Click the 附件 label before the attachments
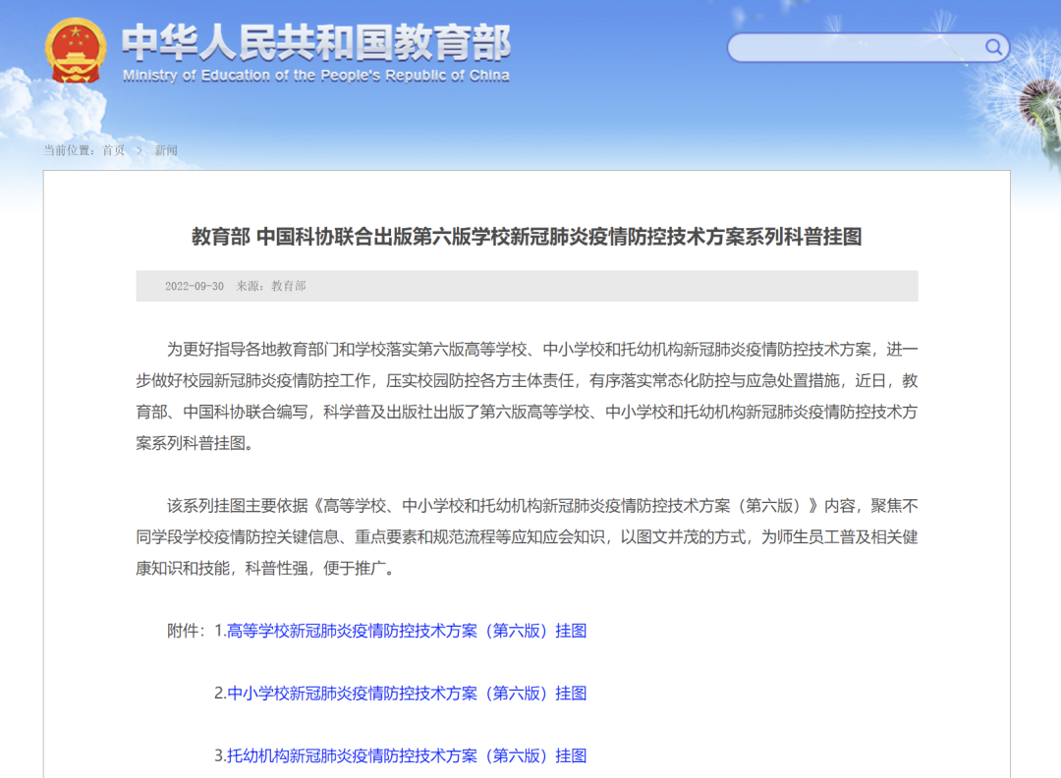This screenshot has width=1061, height=778. pos(187,631)
